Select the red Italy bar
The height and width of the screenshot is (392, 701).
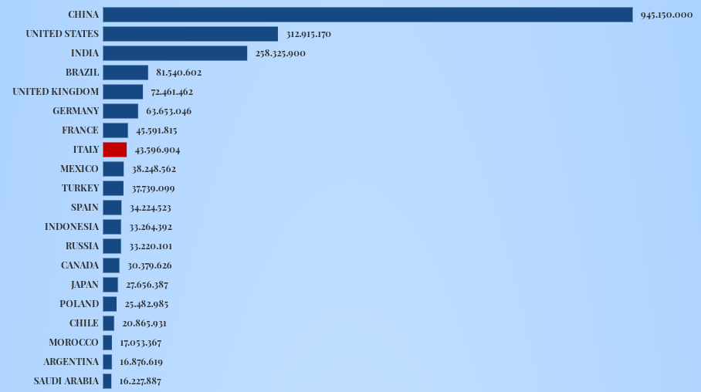pos(114,150)
